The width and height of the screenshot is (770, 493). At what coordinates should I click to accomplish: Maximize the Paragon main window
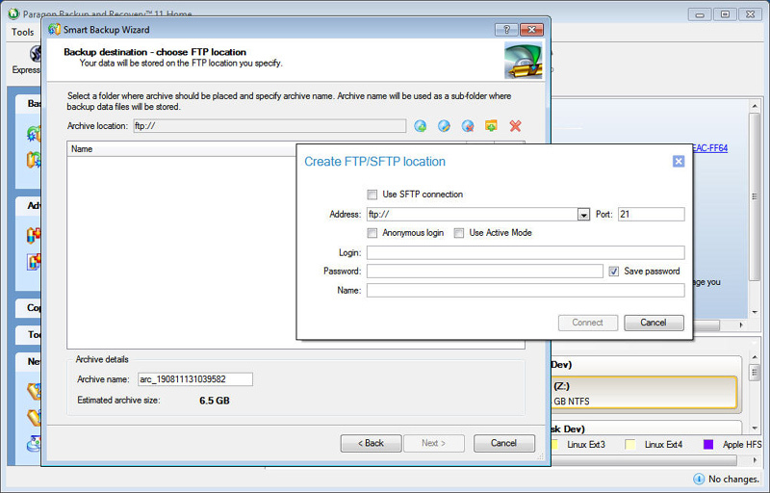[725, 14]
